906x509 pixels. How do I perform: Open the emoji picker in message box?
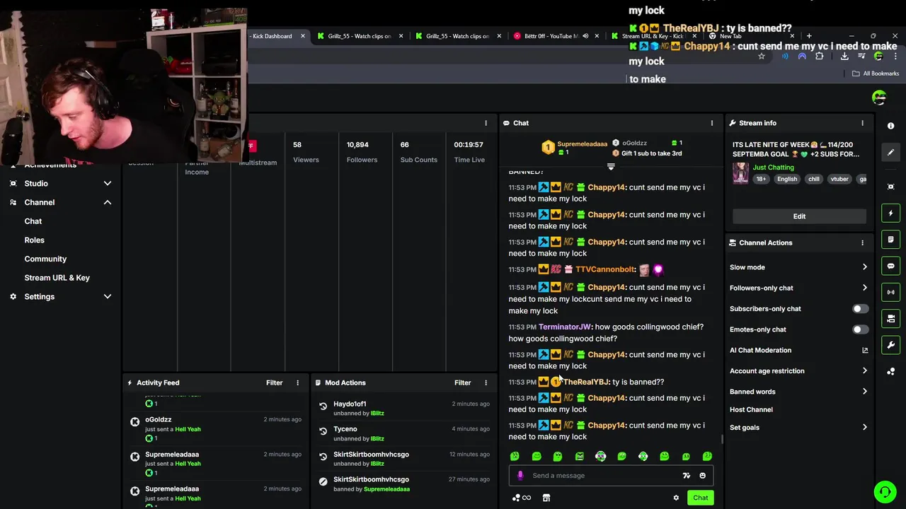(x=702, y=476)
